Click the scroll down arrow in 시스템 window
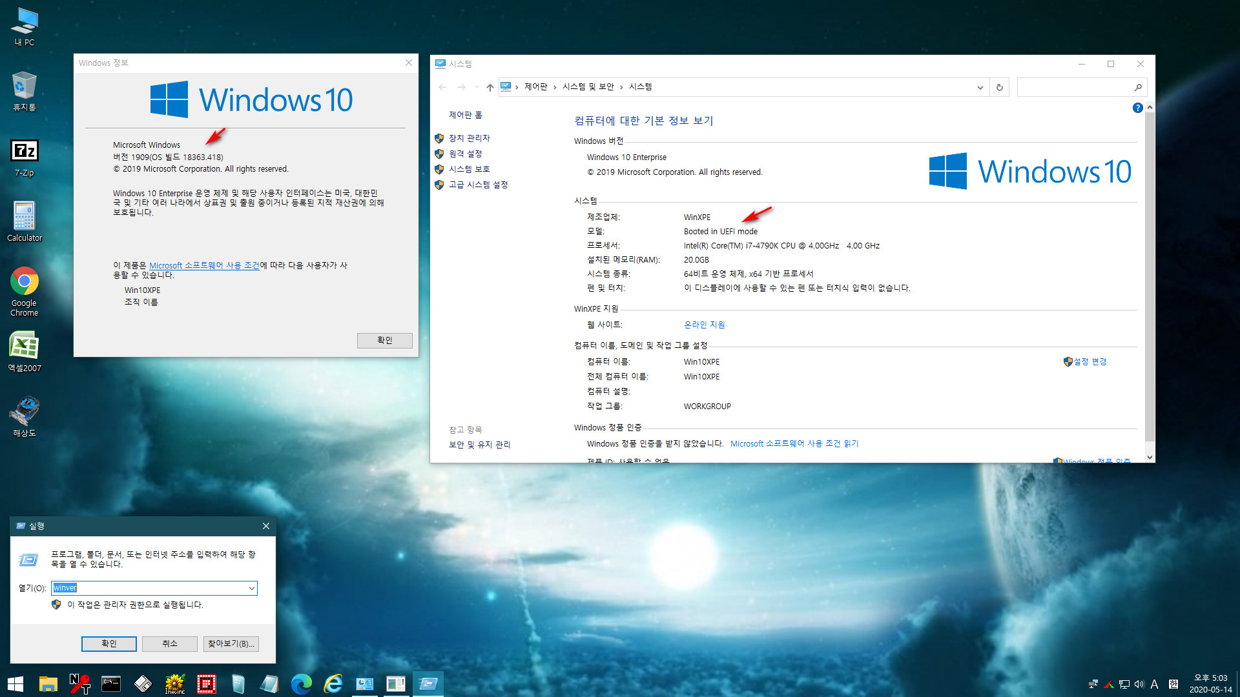 click(1150, 457)
